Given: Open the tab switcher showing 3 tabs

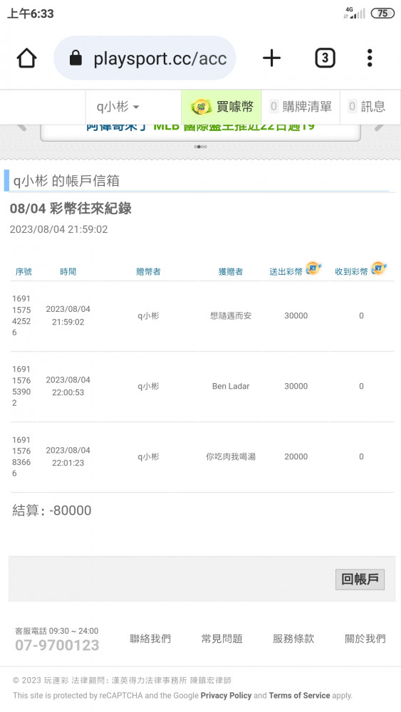Looking at the screenshot, I should point(325,58).
